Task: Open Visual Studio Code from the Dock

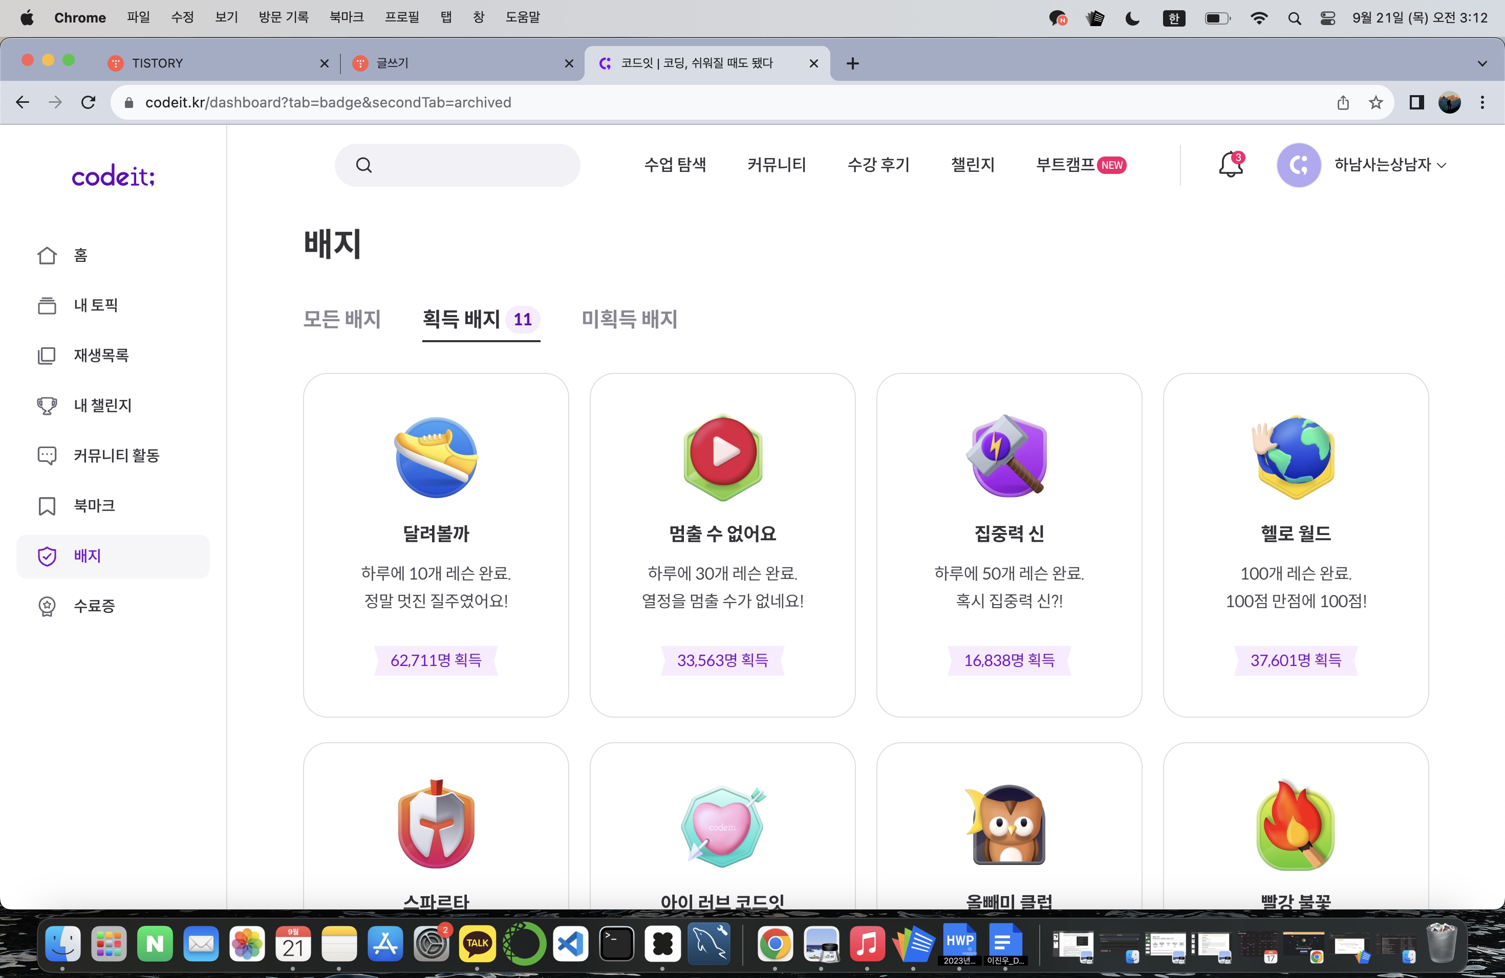Action: (570, 945)
